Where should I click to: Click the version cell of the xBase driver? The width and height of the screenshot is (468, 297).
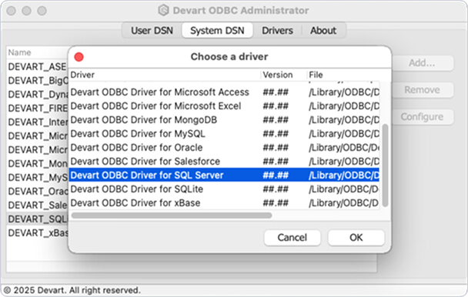coord(276,203)
